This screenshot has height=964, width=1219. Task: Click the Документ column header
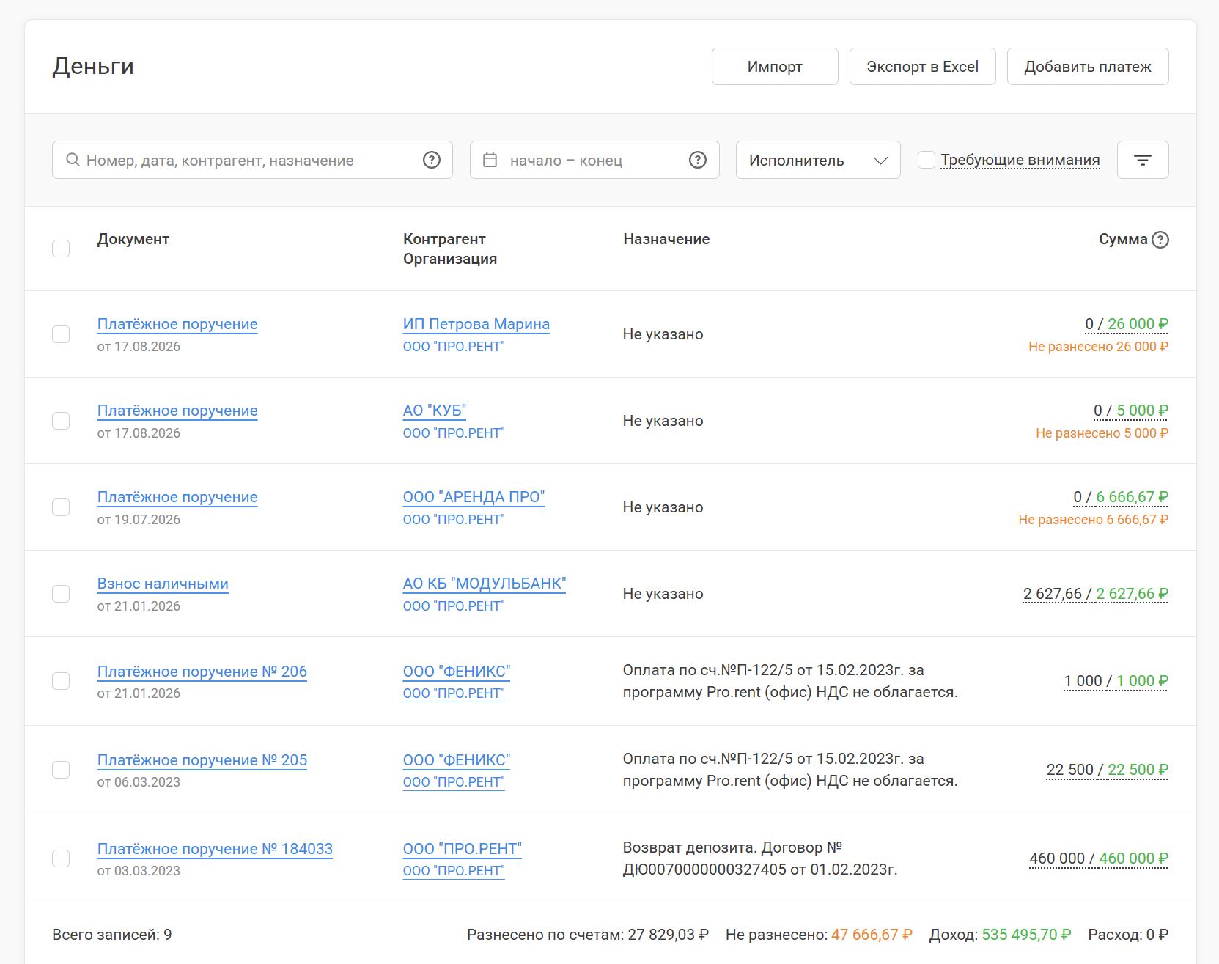(x=133, y=239)
